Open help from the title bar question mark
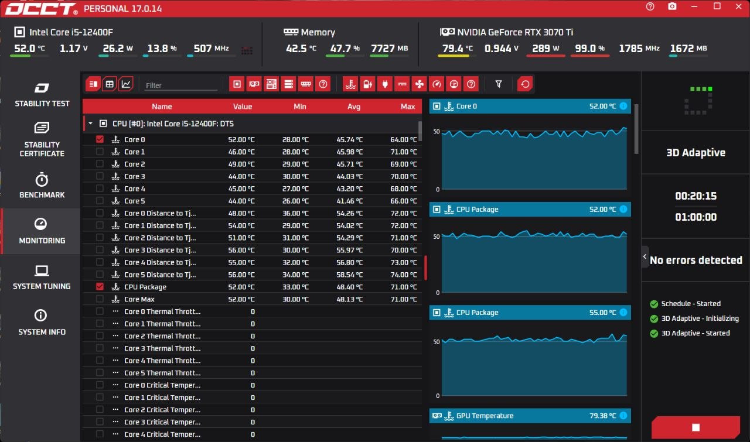Image resolution: width=750 pixels, height=442 pixels. click(x=650, y=6)
